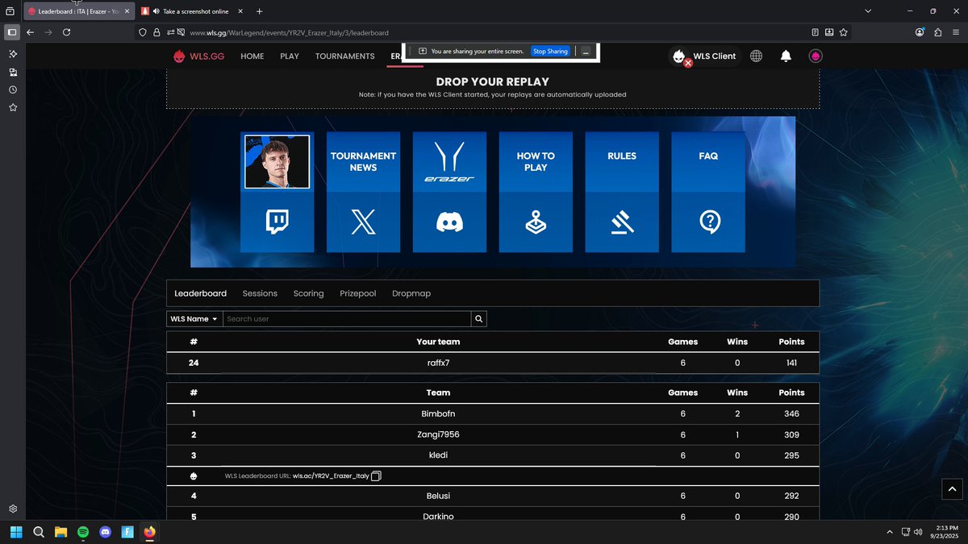The width and height of the screenshot is (968, 544).
Task: Reload the browser page
Action: (x=66, y=32)
